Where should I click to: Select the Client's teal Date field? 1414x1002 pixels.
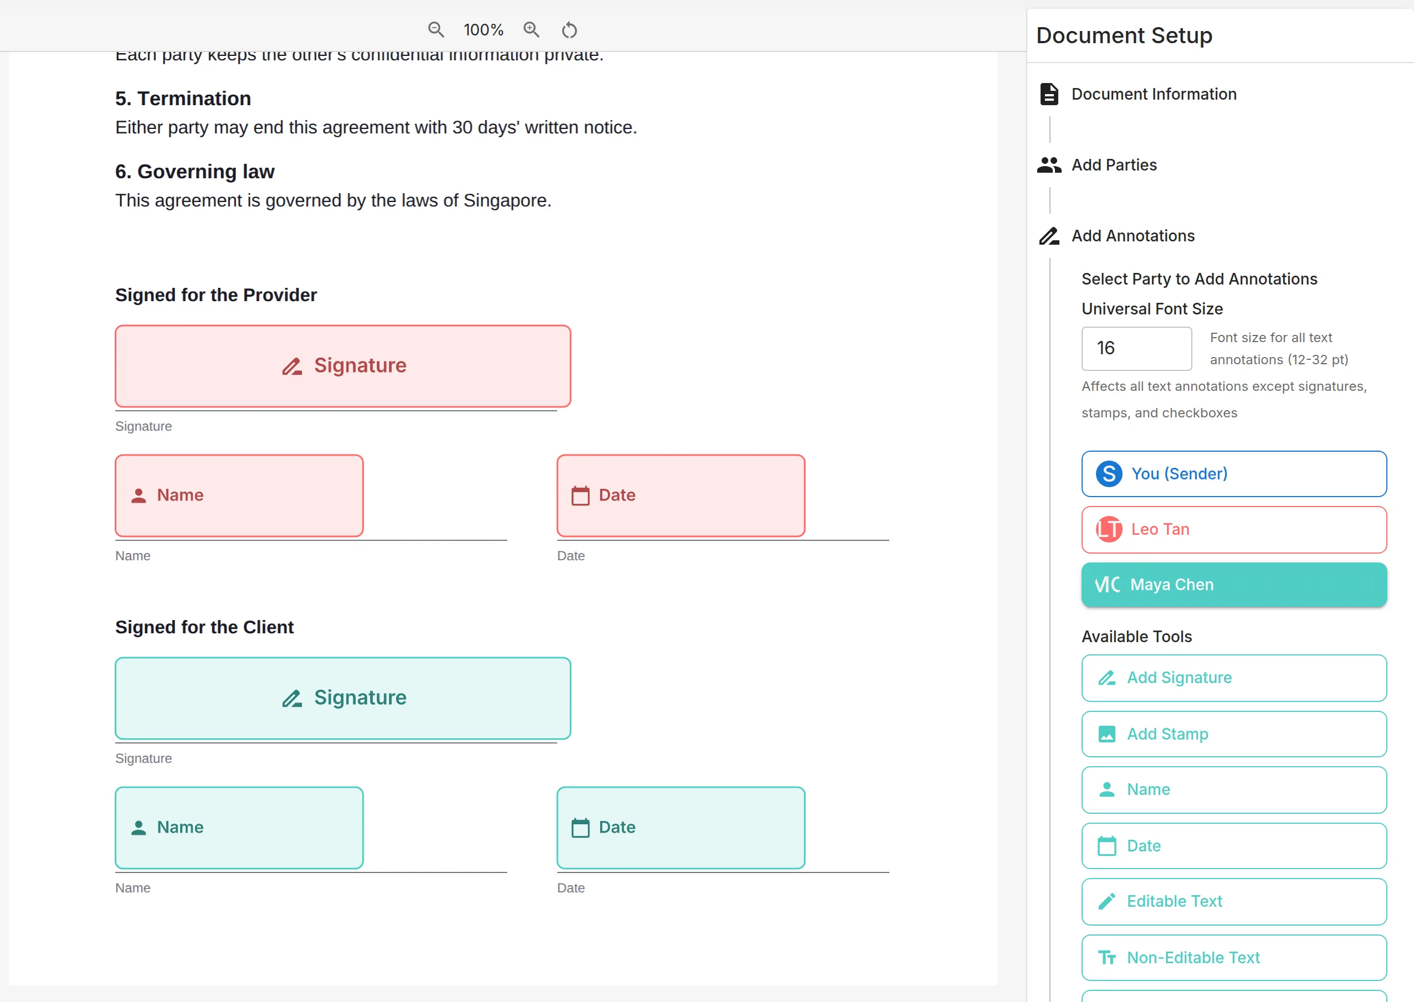coord(680,828)
